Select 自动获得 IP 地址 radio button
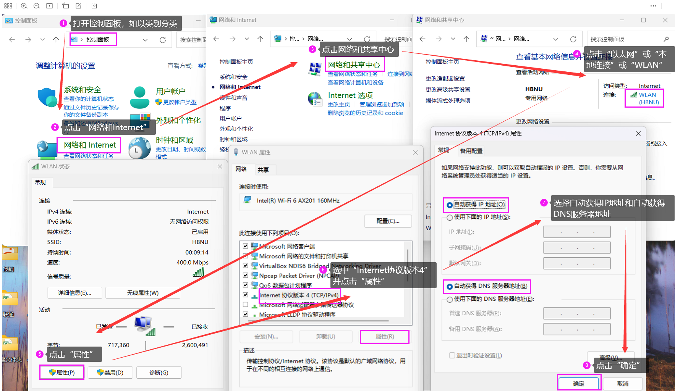 click(450, 205)
